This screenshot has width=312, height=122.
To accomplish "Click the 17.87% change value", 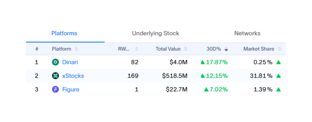I will (217, 62).
